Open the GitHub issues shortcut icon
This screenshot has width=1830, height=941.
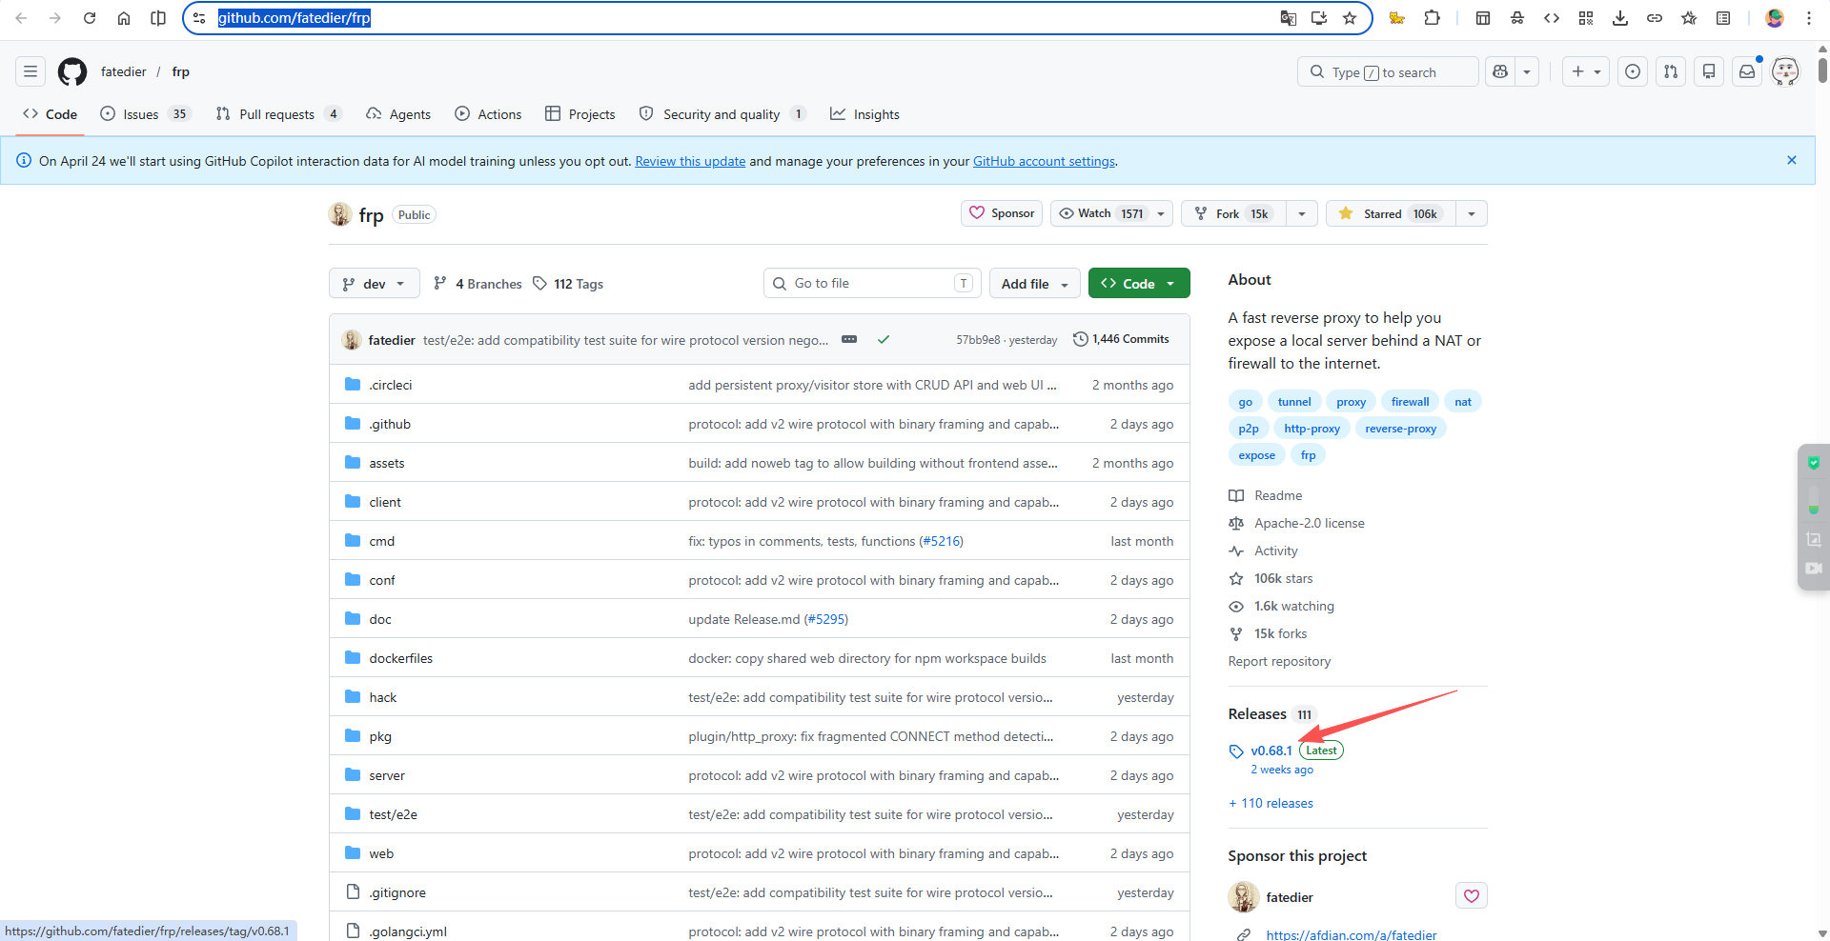coord(1633,71)
